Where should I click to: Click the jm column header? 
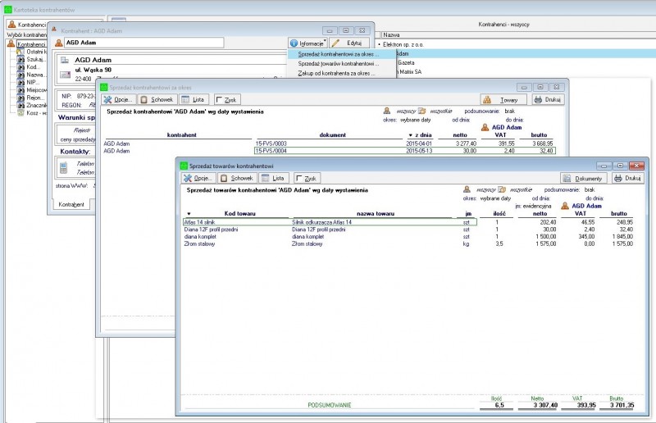[x=468, y=213]
